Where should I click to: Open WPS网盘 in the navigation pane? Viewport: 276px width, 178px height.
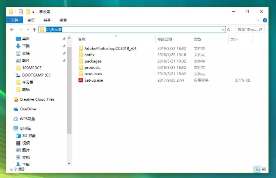point(27,119)
